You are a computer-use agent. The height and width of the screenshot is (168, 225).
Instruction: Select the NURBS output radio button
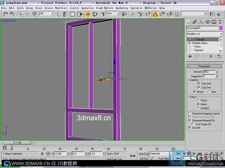click(198, 108)
